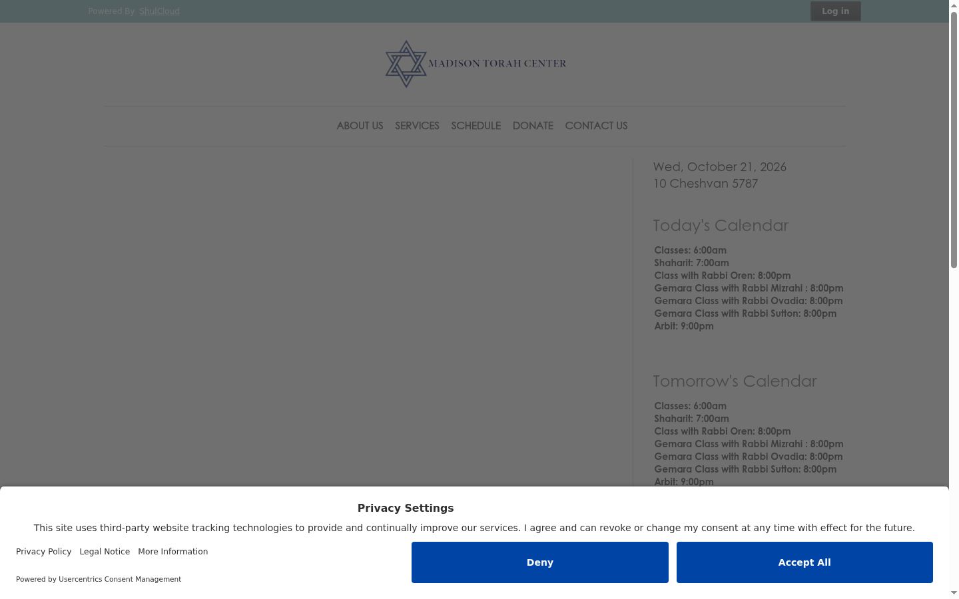Click the Tomorrow's Calendar heading
Screen dimensions: 959x599
coord(735,381)
